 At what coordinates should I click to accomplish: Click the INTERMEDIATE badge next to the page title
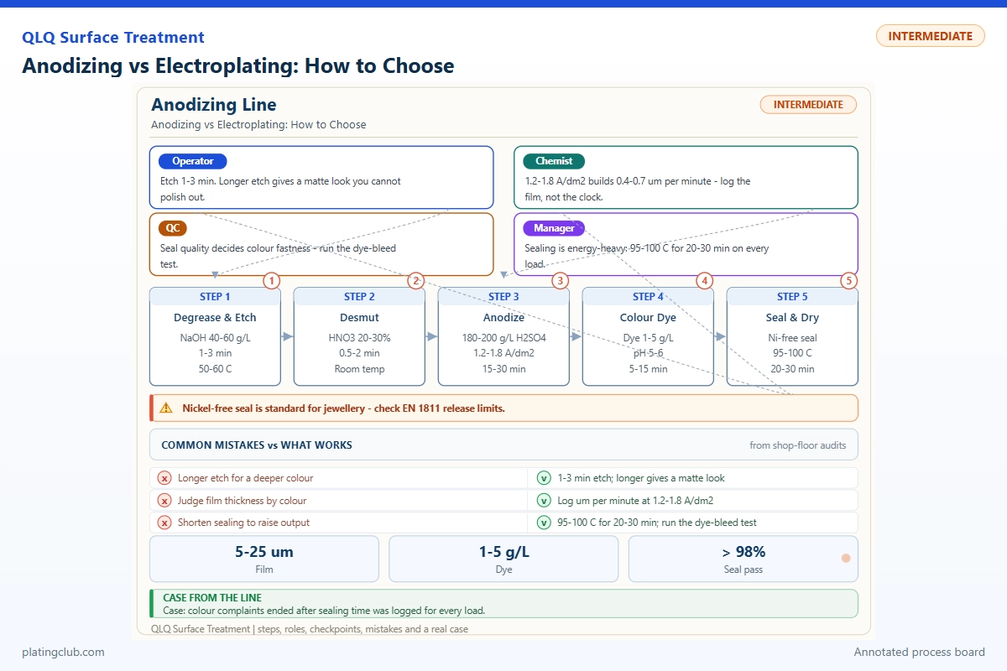(x=930, y=36)
